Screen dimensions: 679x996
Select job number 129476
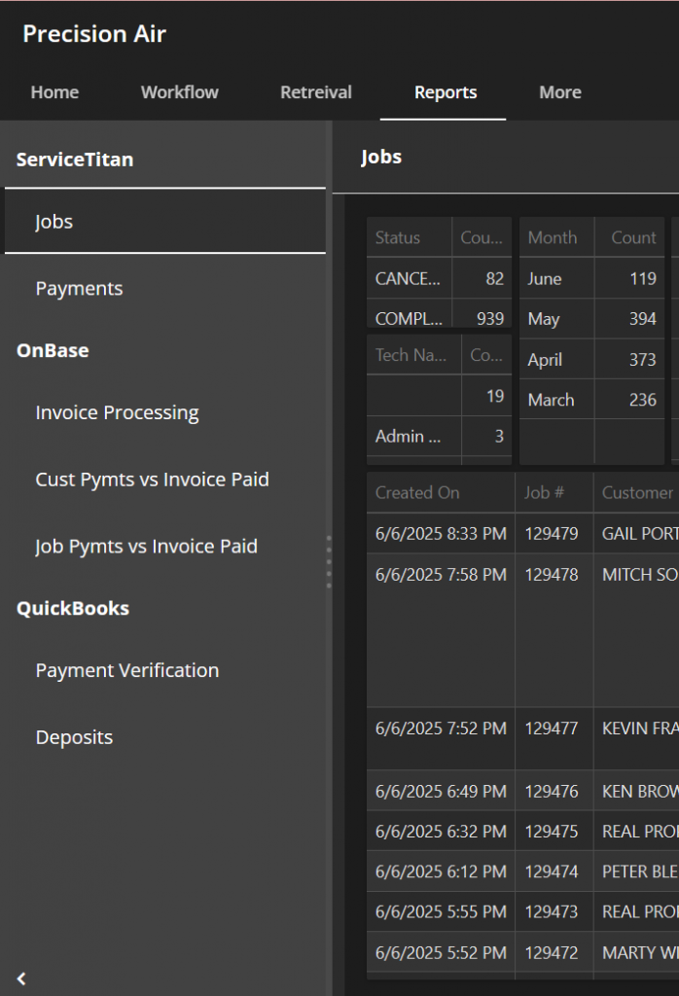pyautogui.click(x=552, y=792)
